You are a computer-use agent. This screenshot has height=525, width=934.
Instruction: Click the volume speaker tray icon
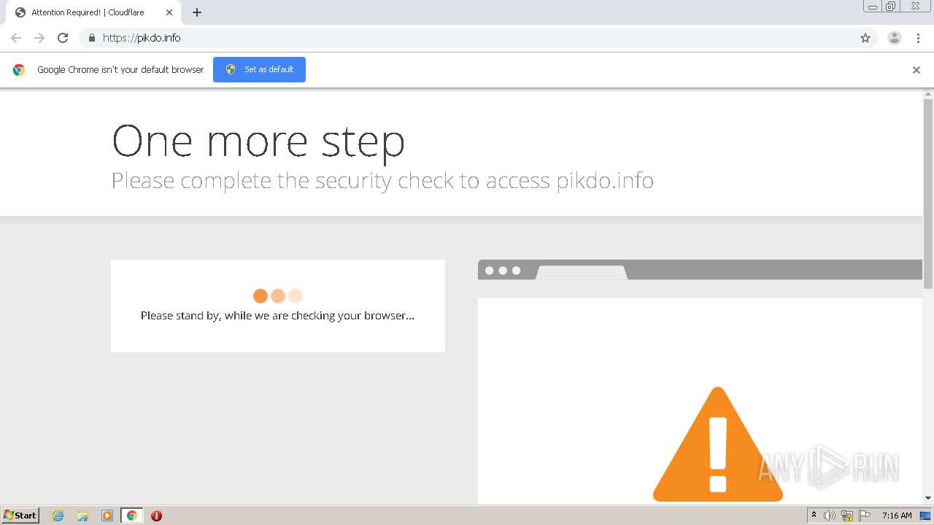point(830,516)
